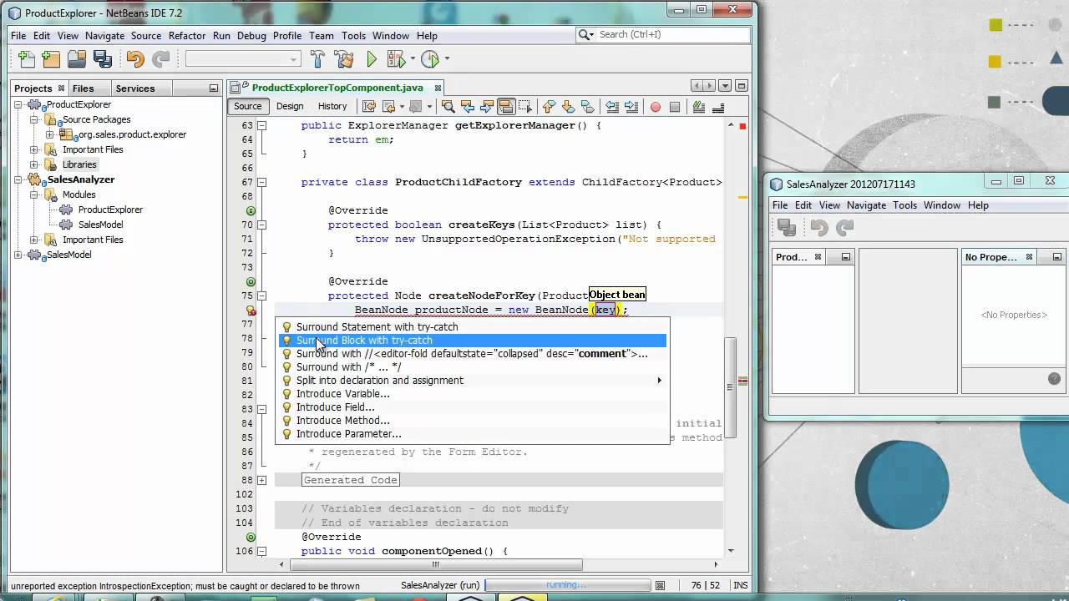1069x601 pixels.
Task: Collapse the Source Packages node
Action: [x=34, y=119]
